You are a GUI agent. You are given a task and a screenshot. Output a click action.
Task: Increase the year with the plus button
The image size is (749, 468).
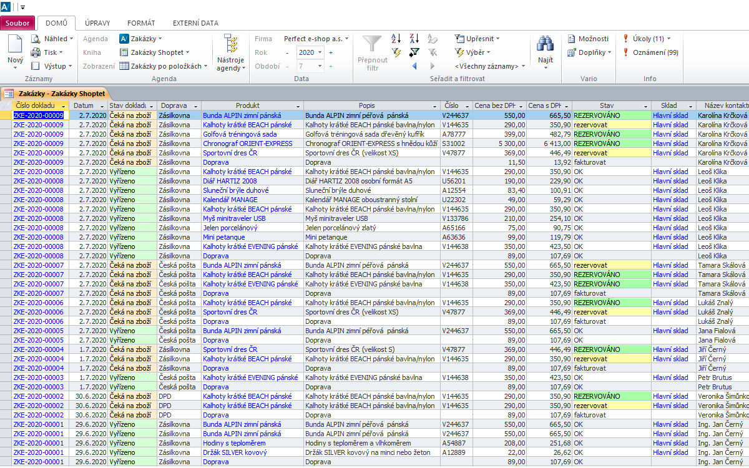(x=331, y=52)
